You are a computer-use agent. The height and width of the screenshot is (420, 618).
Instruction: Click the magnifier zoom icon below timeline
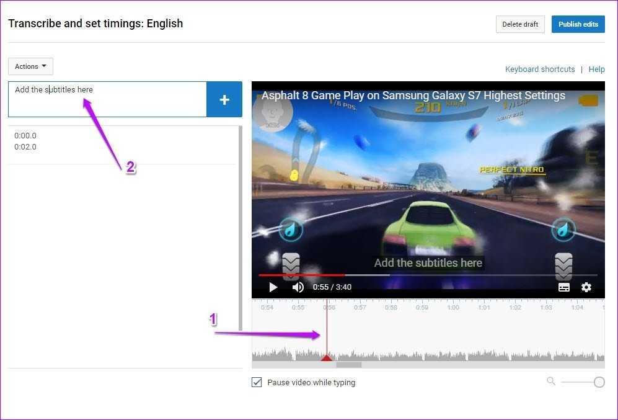tap(550, 381)
